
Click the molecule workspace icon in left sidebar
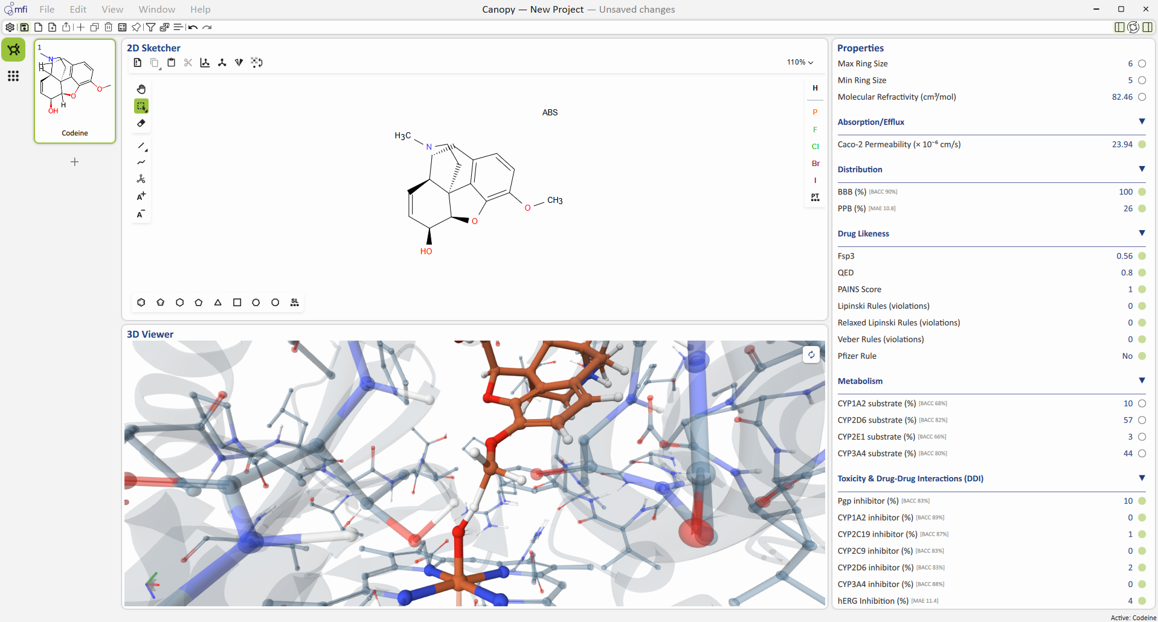coord(13,50)
